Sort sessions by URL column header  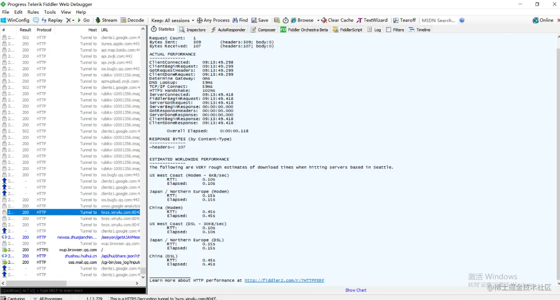coord(120,30)
